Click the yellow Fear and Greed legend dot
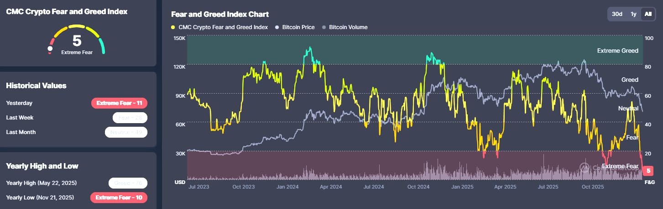The width and height of the screenshot is (663, 209). click(173, 27)
